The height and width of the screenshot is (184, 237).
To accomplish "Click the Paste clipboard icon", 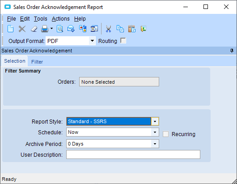I will coord(132,29).
